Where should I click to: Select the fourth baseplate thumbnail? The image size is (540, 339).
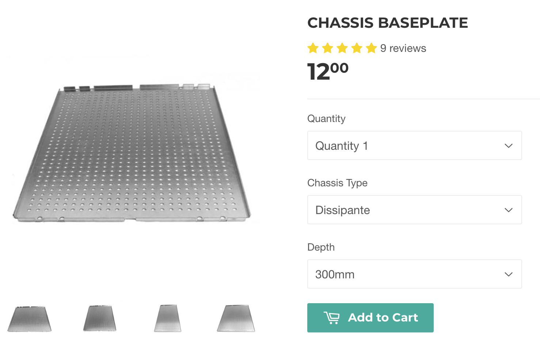236,318
